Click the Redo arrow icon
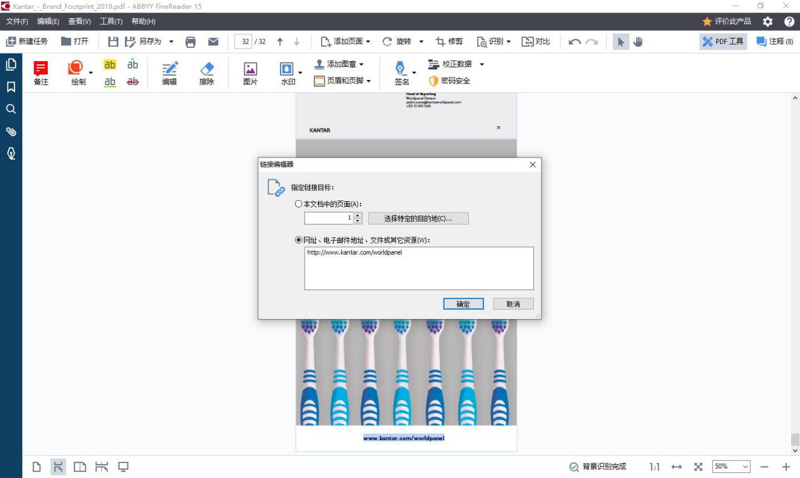Screen dimensions: 800x478 (x=591, y=42)
